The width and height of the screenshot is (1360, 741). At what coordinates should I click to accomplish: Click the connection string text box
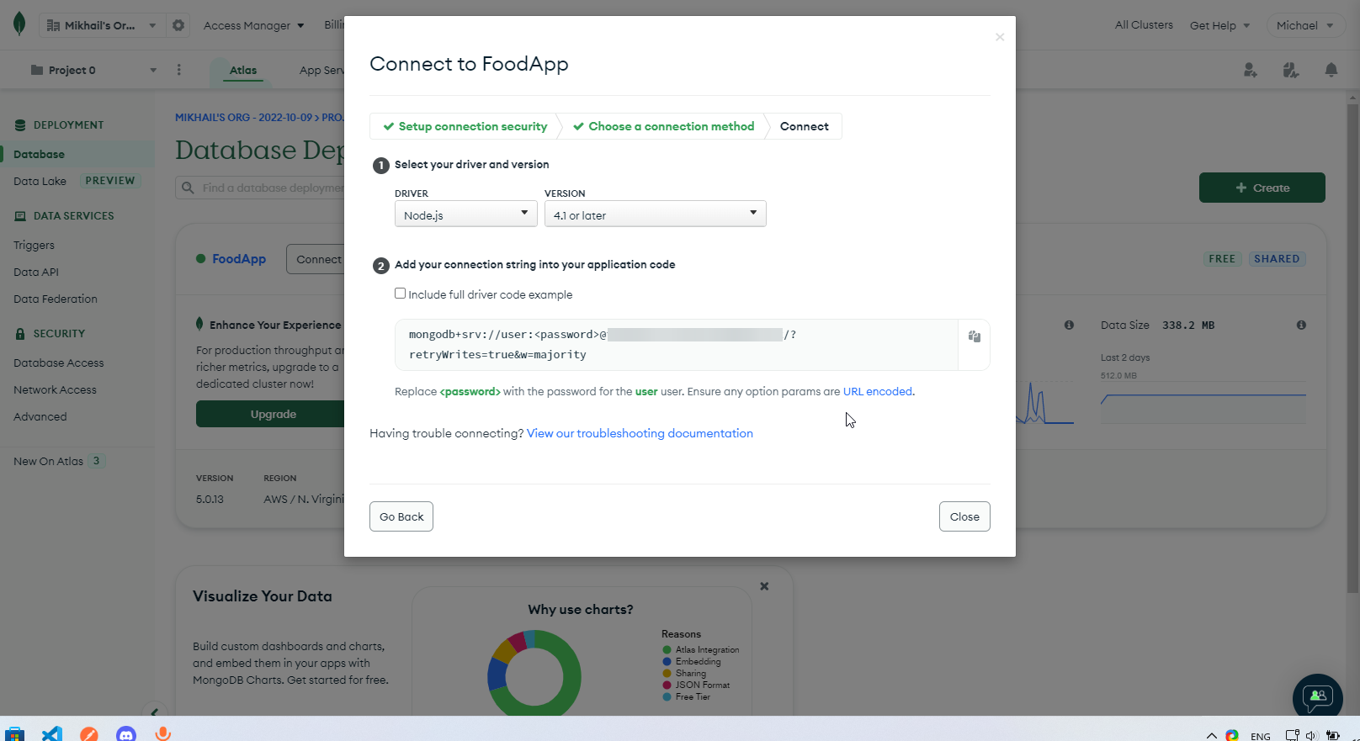(x=677, y=345)
